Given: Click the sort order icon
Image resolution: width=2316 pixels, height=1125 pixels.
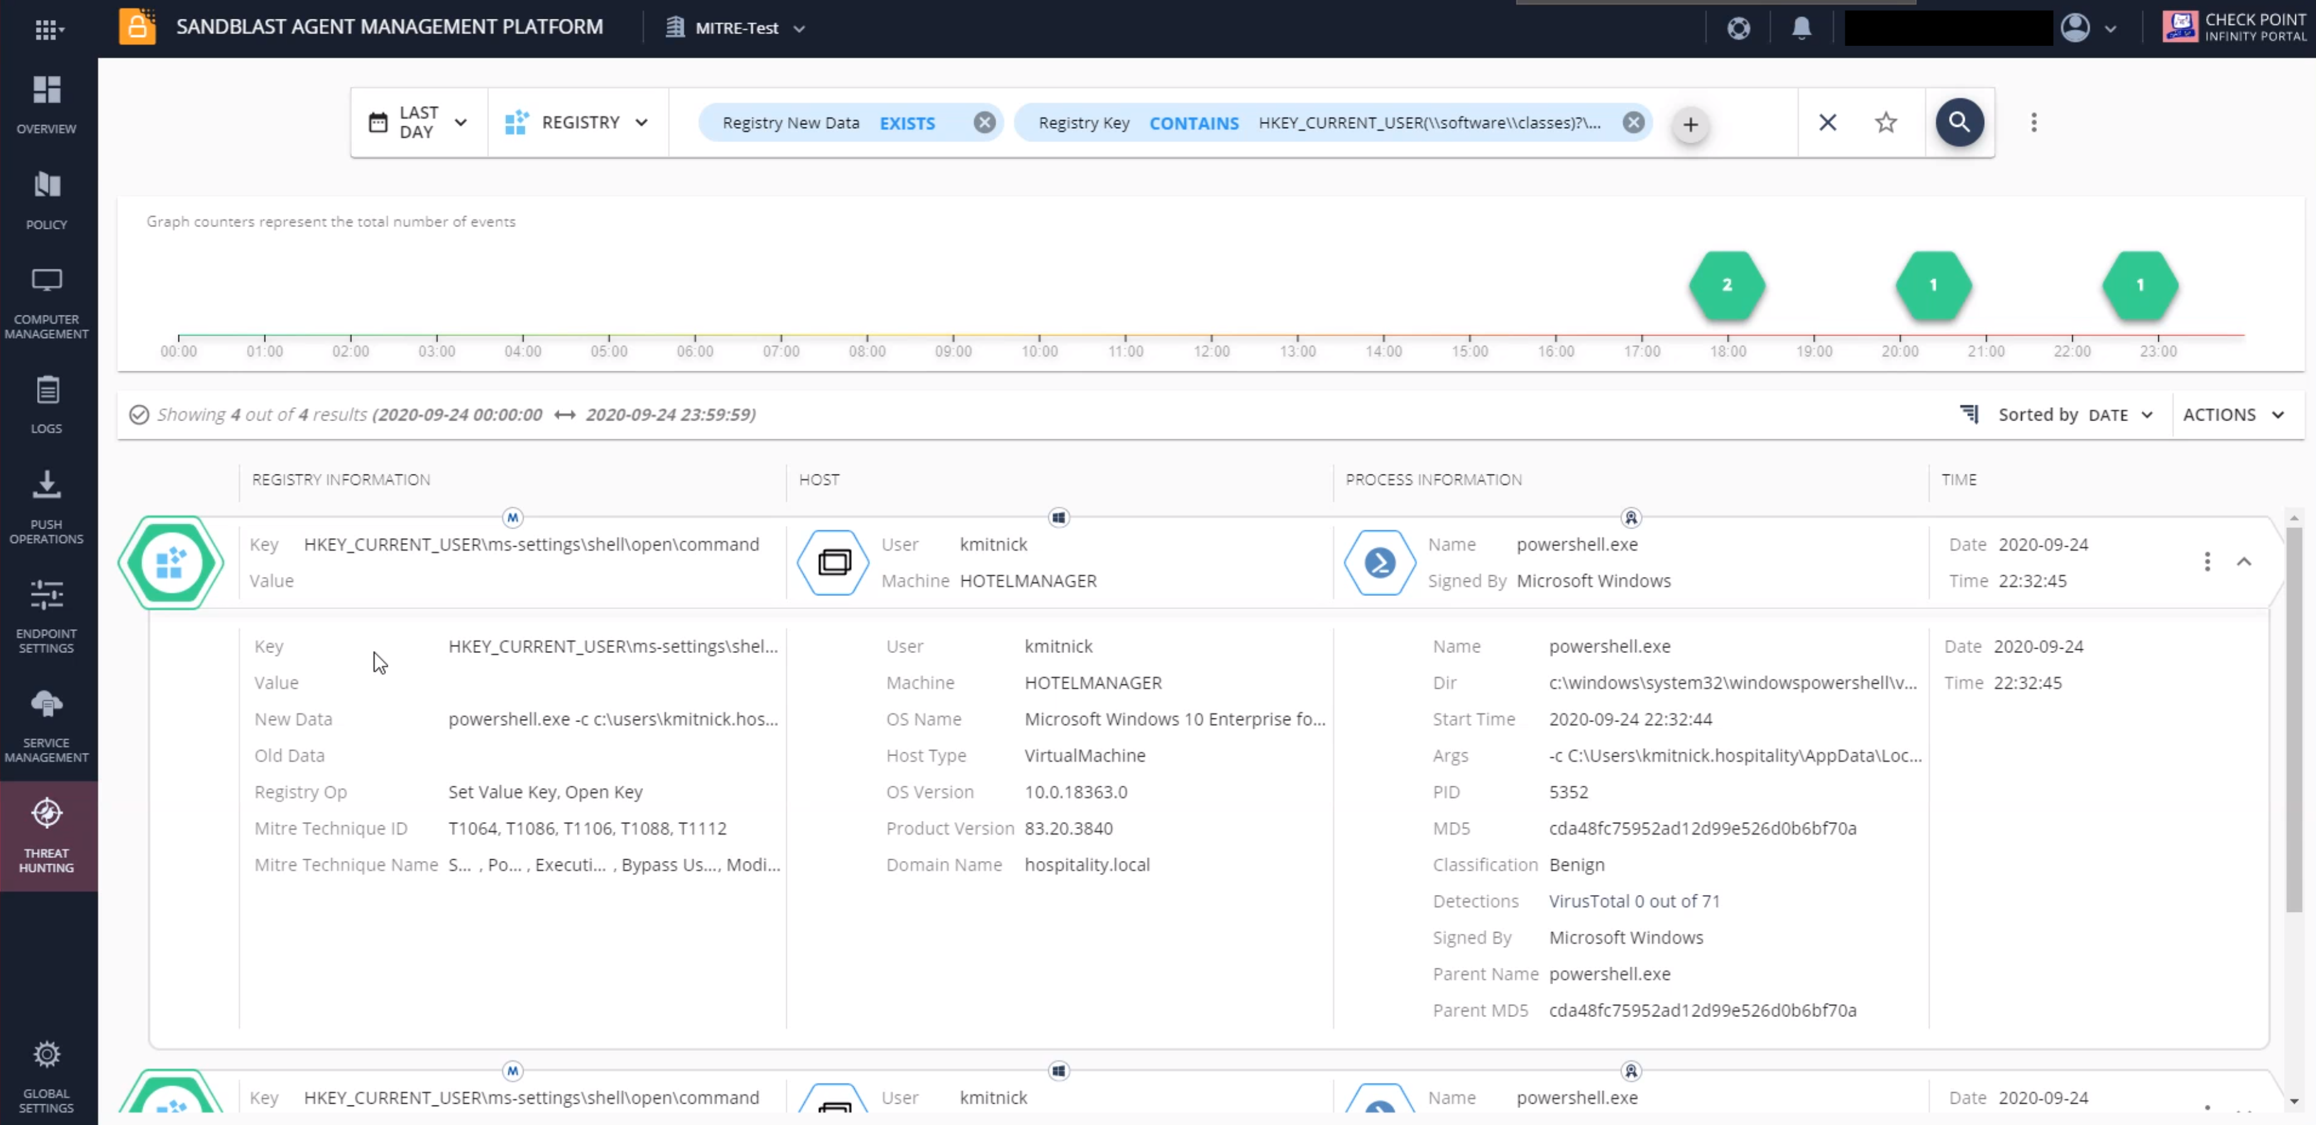Looking at the screenshot, I should (x=1969, y=414).
